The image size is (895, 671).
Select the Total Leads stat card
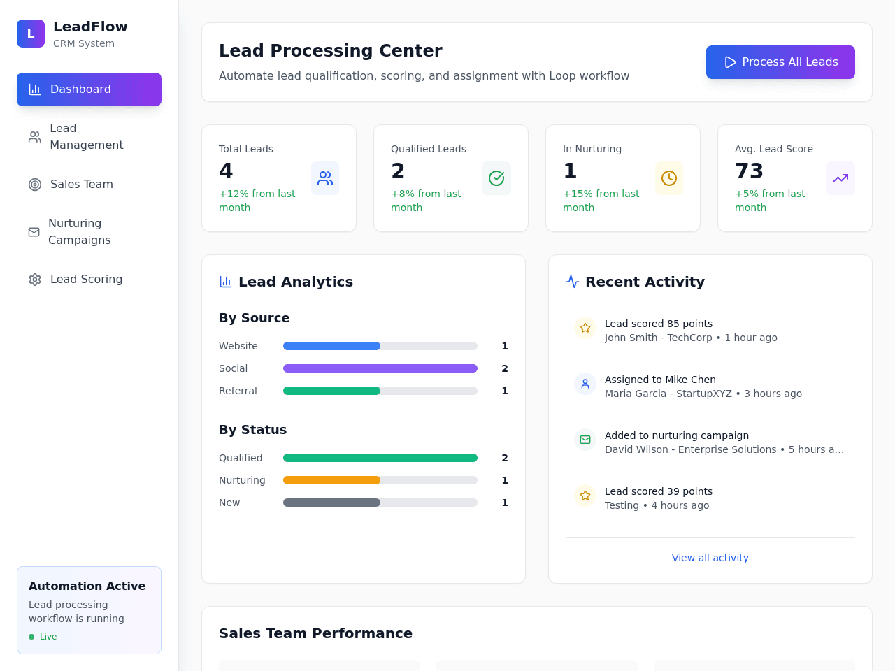point(279,178)
